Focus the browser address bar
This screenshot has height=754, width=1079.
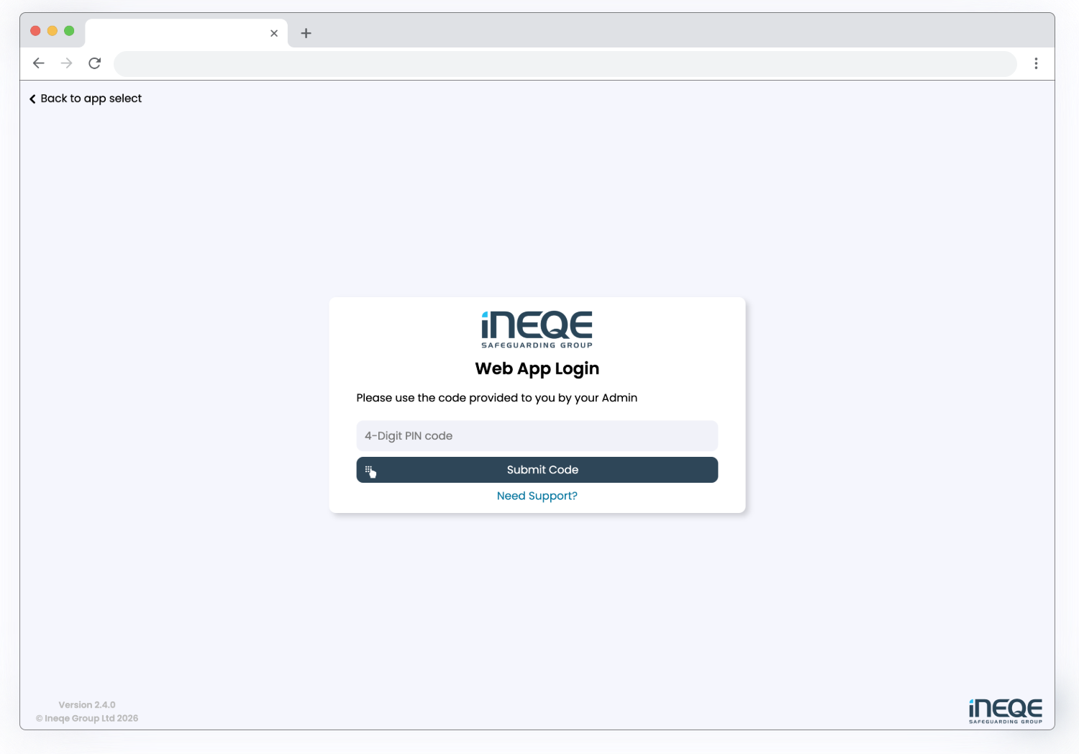565,63
